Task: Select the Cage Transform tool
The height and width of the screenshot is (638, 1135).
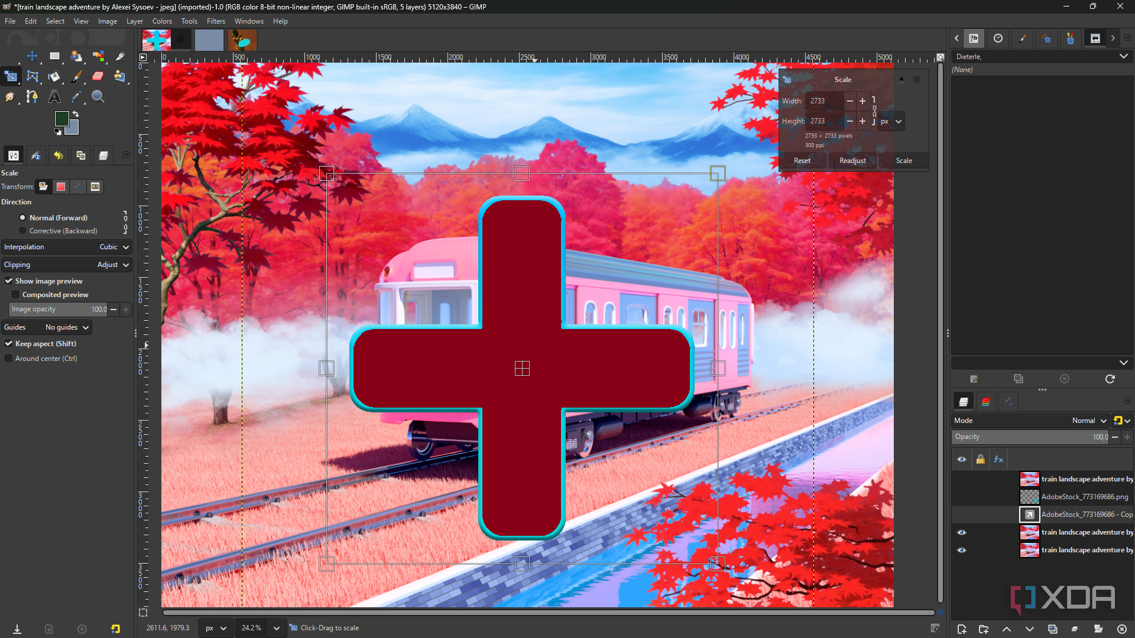Action: pyautogui.click(x=32, y=76)
